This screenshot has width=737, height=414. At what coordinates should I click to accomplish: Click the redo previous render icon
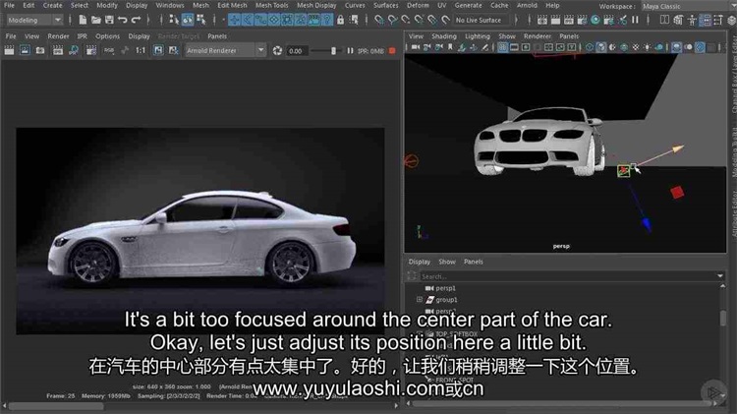click(x=9, y=50)
